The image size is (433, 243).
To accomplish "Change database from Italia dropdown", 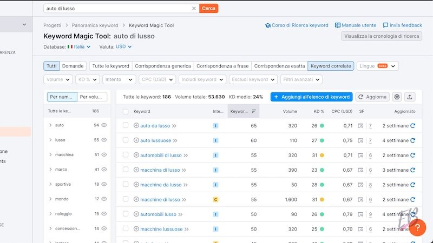I will tap(79, 47).
